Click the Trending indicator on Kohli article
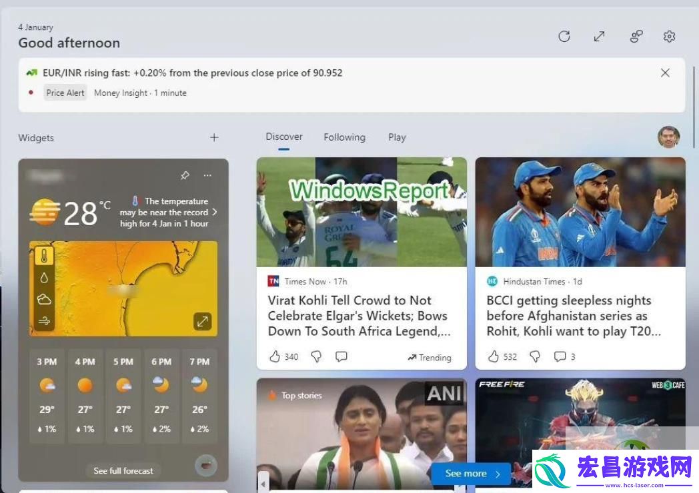 430,357
